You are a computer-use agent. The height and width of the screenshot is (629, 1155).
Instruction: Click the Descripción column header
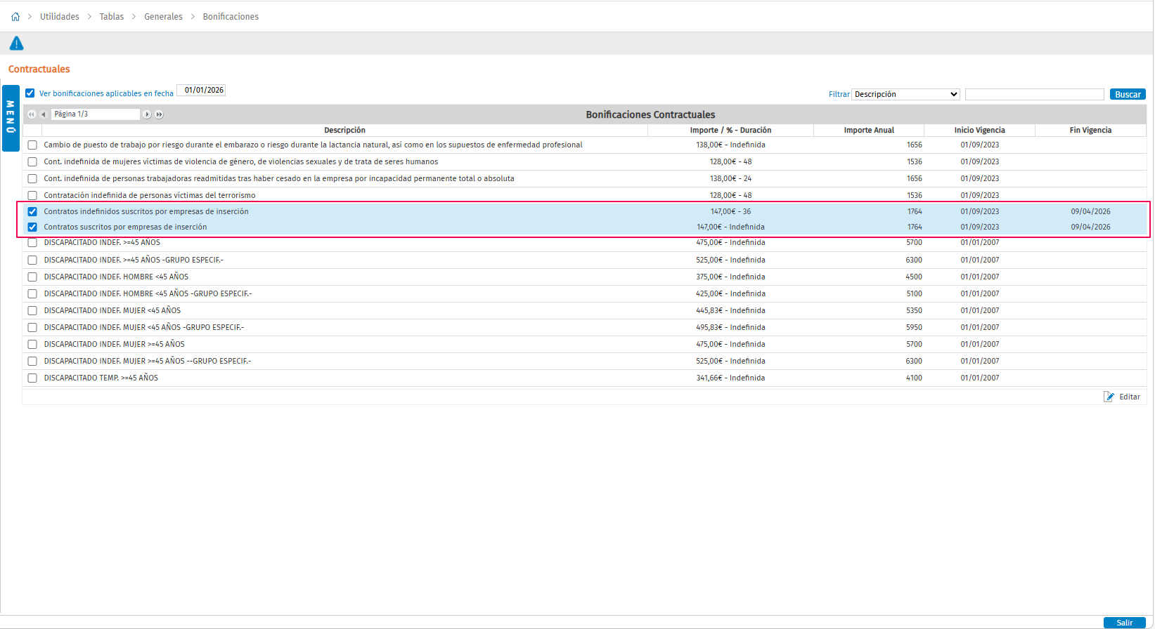point(344,131)
